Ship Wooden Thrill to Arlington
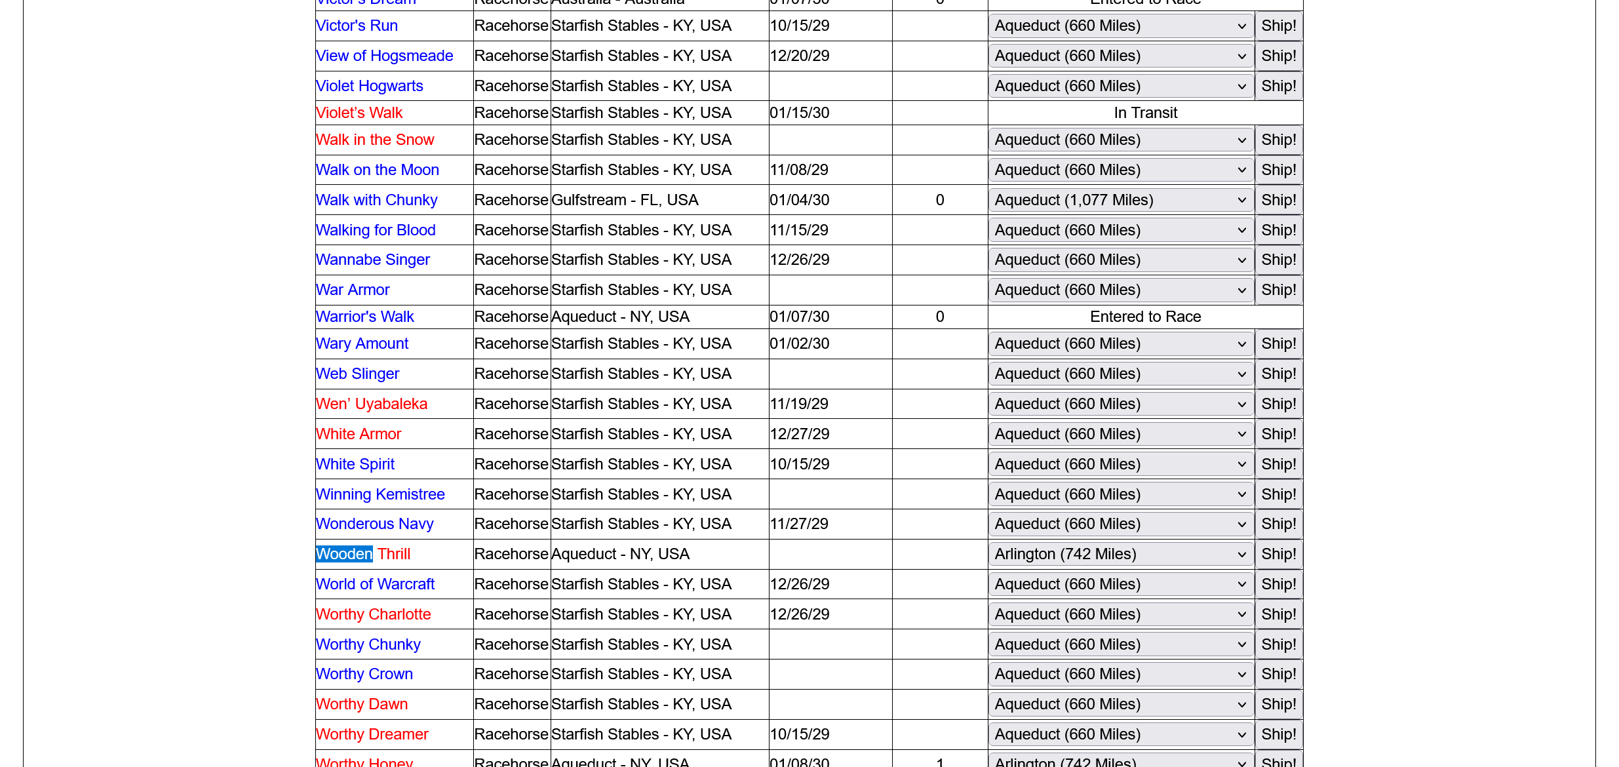The width and height of the screenshot is (1619, 767). click(1278, 554)
